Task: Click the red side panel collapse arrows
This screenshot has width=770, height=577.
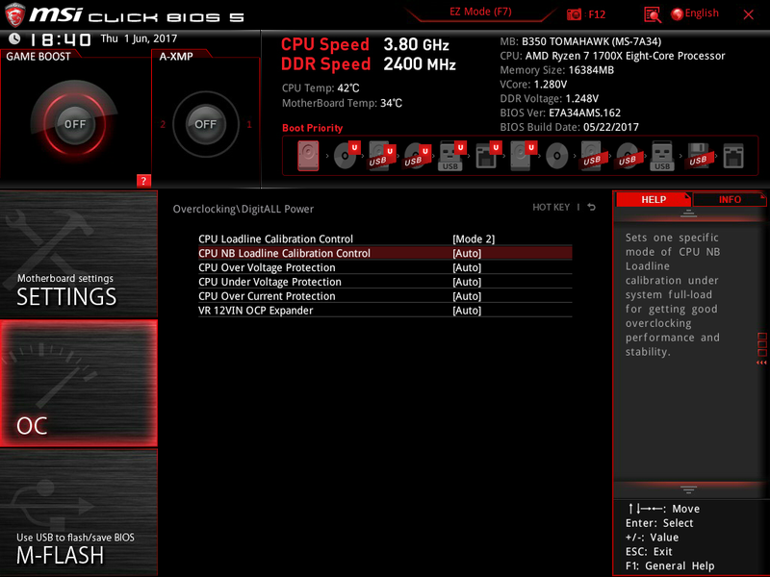Action: point(761,363)
